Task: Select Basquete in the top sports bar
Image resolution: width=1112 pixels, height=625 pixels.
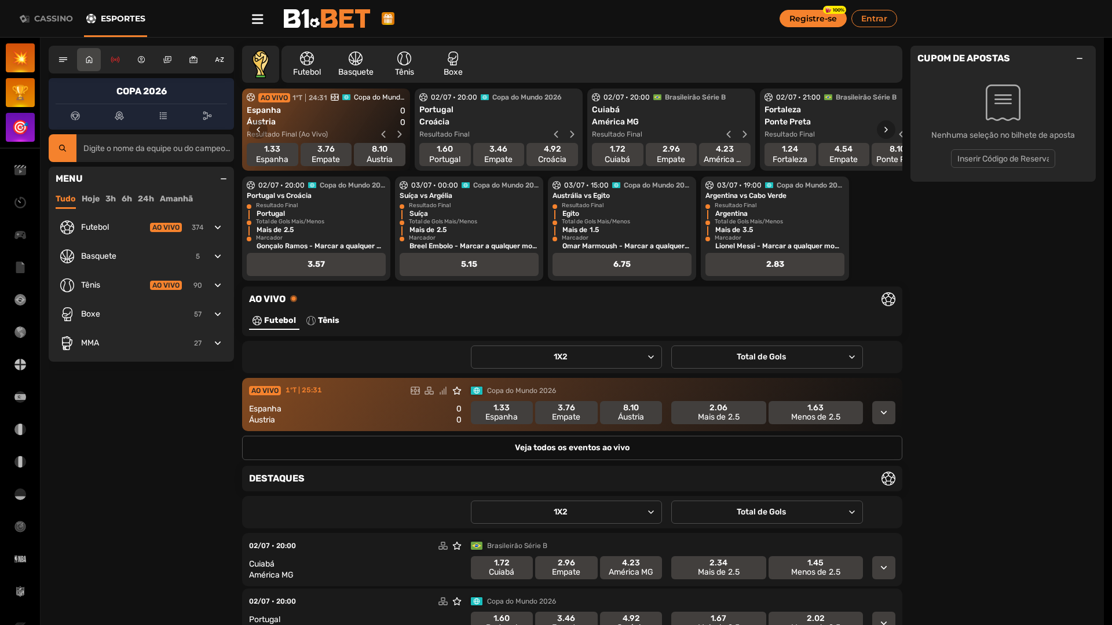Action: (356, 64)
